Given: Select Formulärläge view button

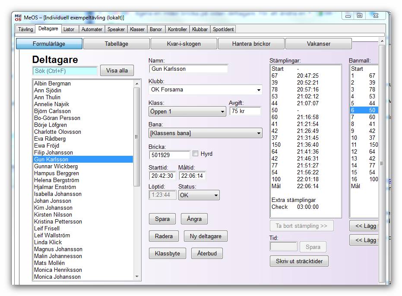Looking at the screenshot, I should 49,44.
